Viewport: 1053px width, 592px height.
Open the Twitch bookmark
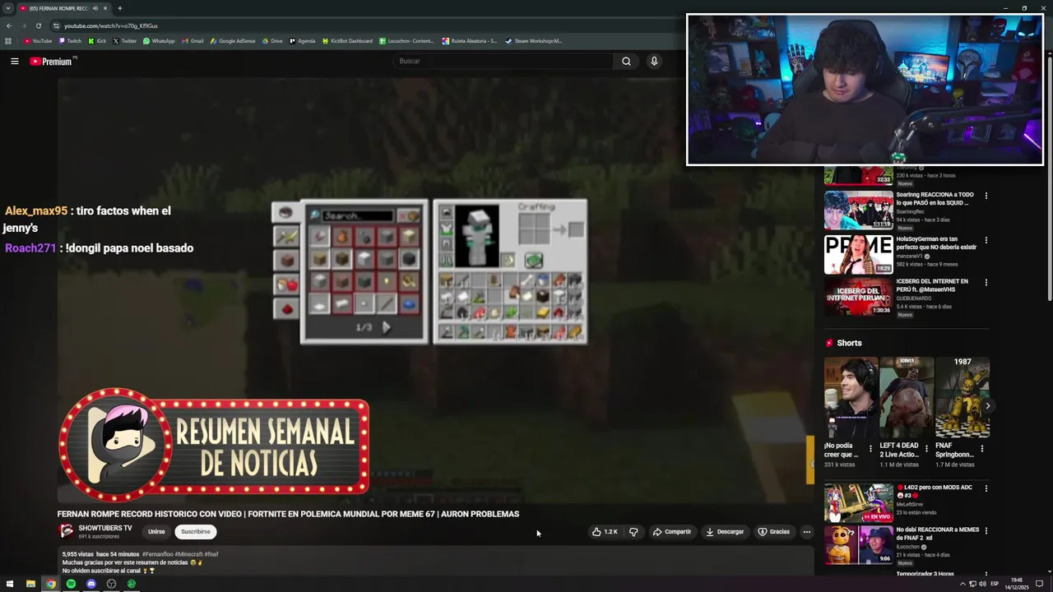coord(70,40)
